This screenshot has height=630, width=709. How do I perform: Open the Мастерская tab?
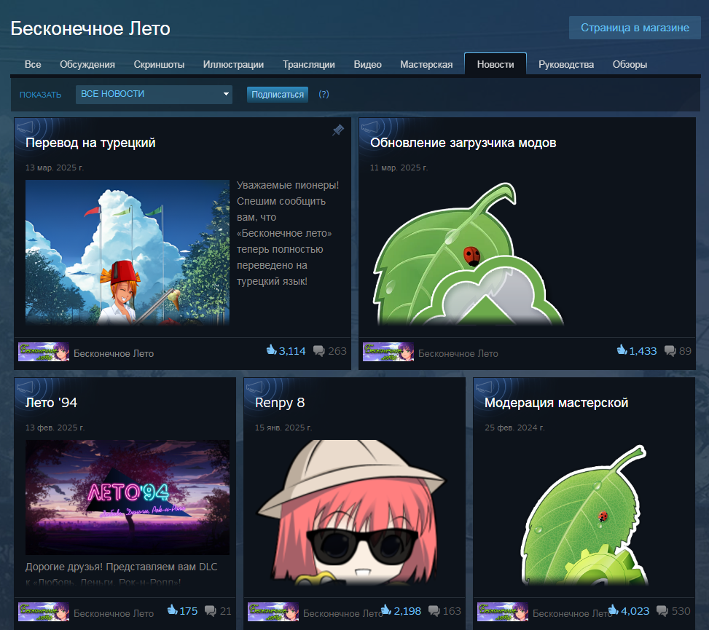(426, 65)
